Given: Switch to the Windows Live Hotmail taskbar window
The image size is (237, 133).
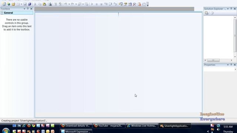Looking at the screenshot, I should (141, 126).
